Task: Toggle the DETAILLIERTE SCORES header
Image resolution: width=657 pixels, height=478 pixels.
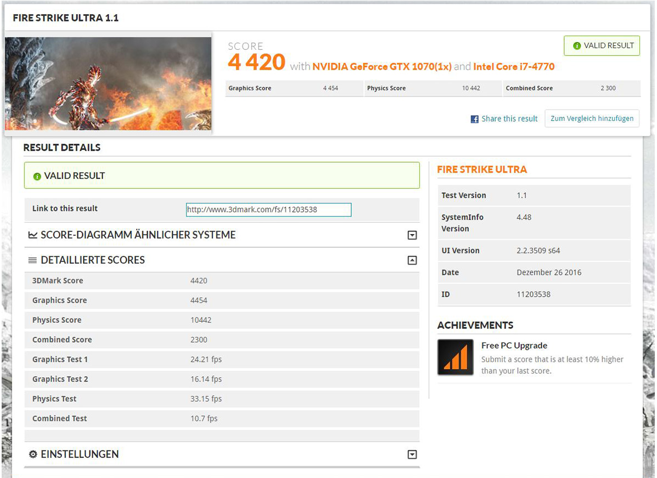Action: [222, 260]
